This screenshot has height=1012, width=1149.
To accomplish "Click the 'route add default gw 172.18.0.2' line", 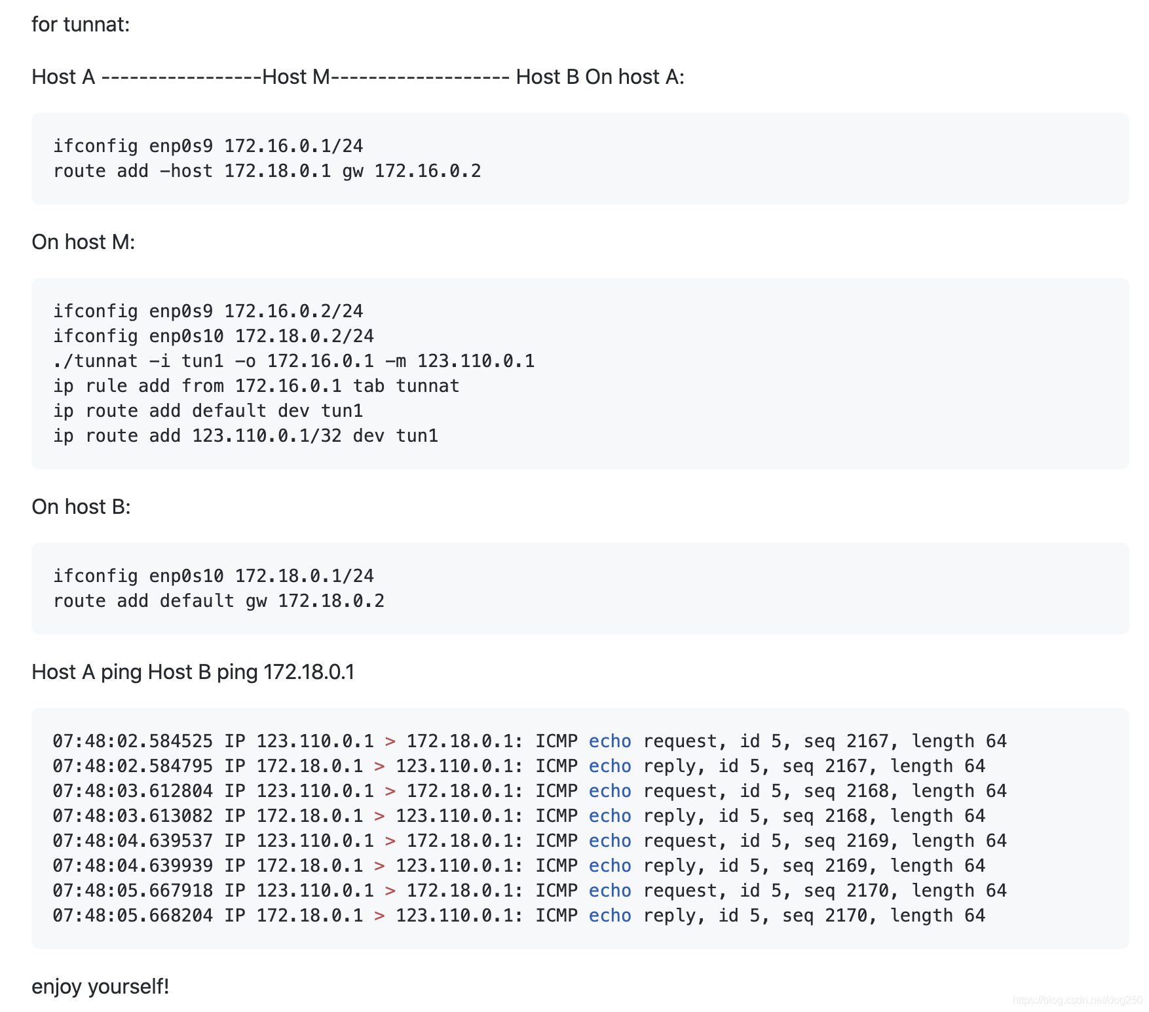I will pyautogui.click(x=219, y=600).
